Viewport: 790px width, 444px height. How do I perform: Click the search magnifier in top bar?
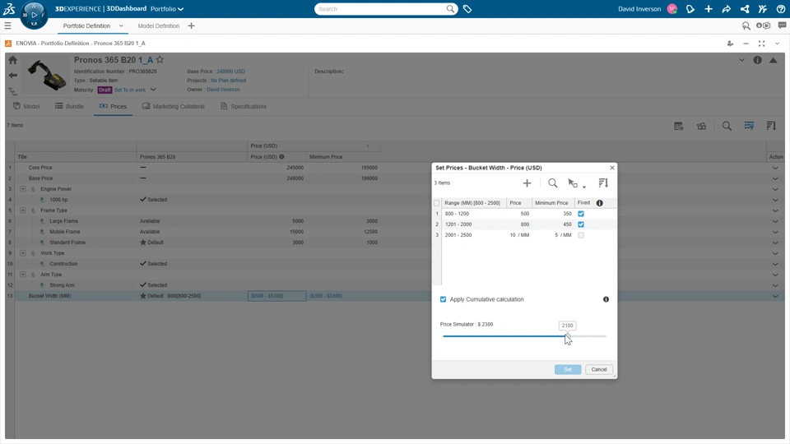pyautogui.click(x=450, y=8)
